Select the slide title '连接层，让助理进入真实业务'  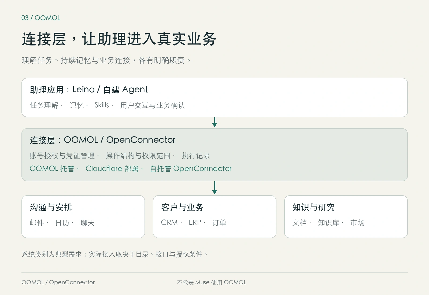(119, 39)
